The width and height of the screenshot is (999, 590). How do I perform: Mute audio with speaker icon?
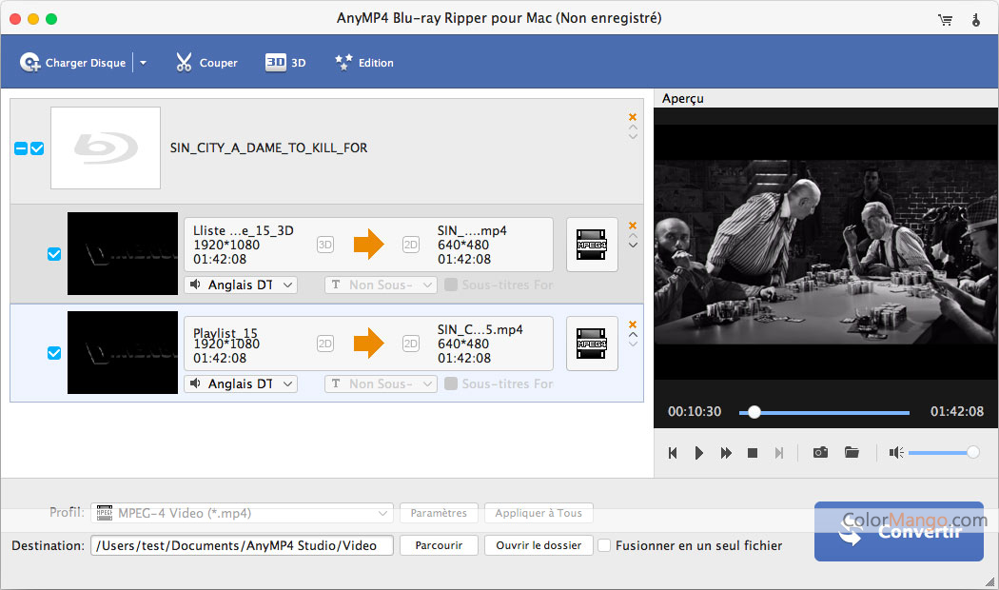click(896, 452)
